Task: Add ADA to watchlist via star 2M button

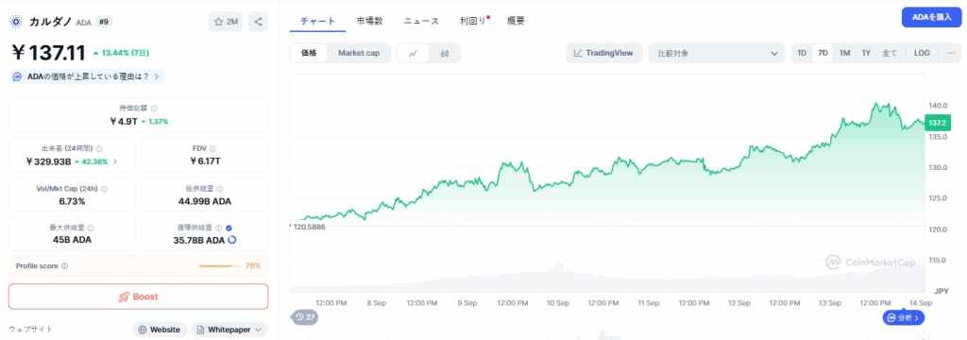Action: pos(226,23)
